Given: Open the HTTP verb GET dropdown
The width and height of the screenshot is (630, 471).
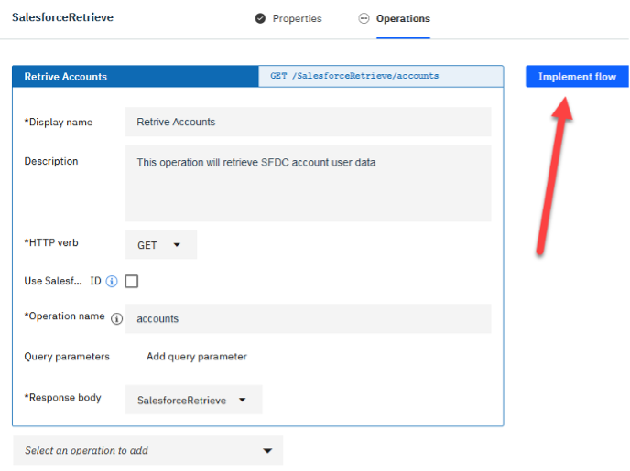Looking at the screenshot, I should 160,245.
